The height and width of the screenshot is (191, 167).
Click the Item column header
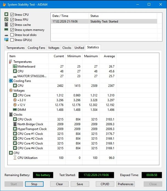(x=28, y=56)
